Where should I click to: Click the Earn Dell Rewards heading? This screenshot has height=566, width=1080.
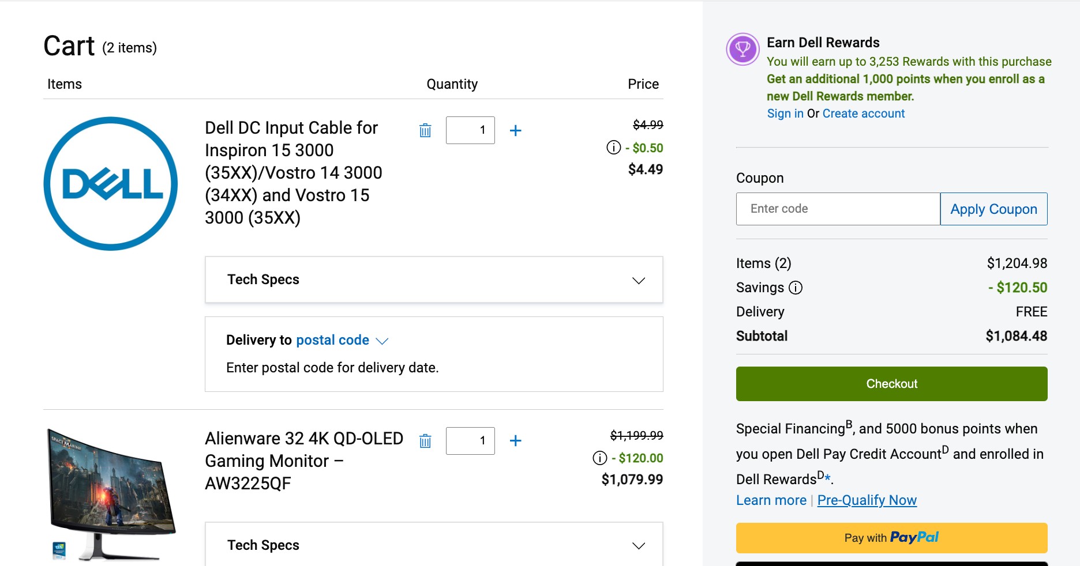[x=823, y=43]
